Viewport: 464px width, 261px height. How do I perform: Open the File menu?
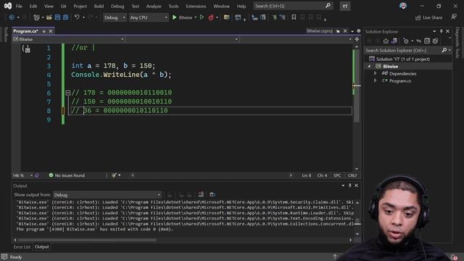pos(19,6)
